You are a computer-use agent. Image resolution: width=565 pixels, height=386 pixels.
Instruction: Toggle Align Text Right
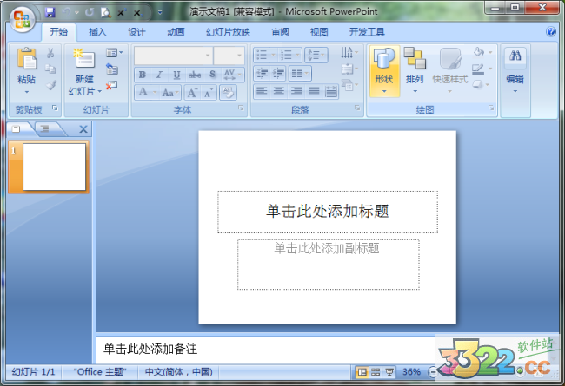pos(296,92)
